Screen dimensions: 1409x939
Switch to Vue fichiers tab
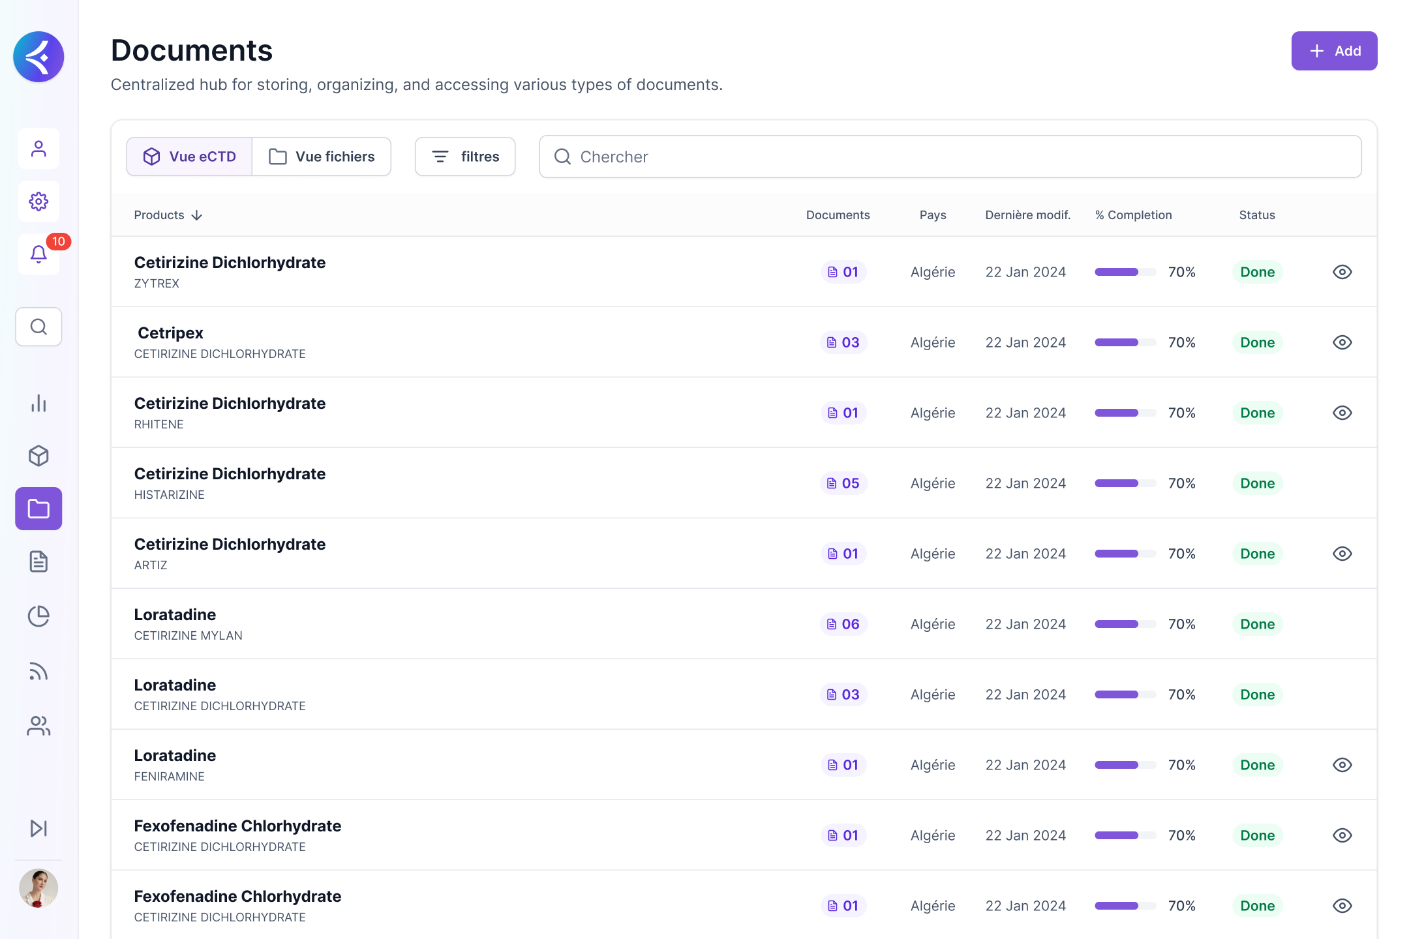click(322, 156)
